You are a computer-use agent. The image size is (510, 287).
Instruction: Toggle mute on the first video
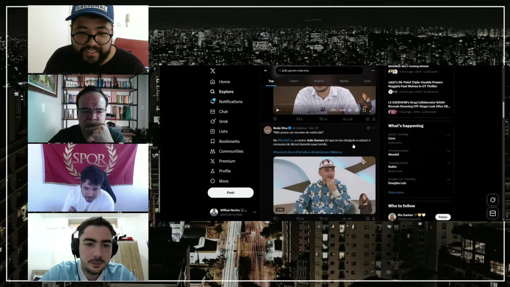click(x=350, y=110)
